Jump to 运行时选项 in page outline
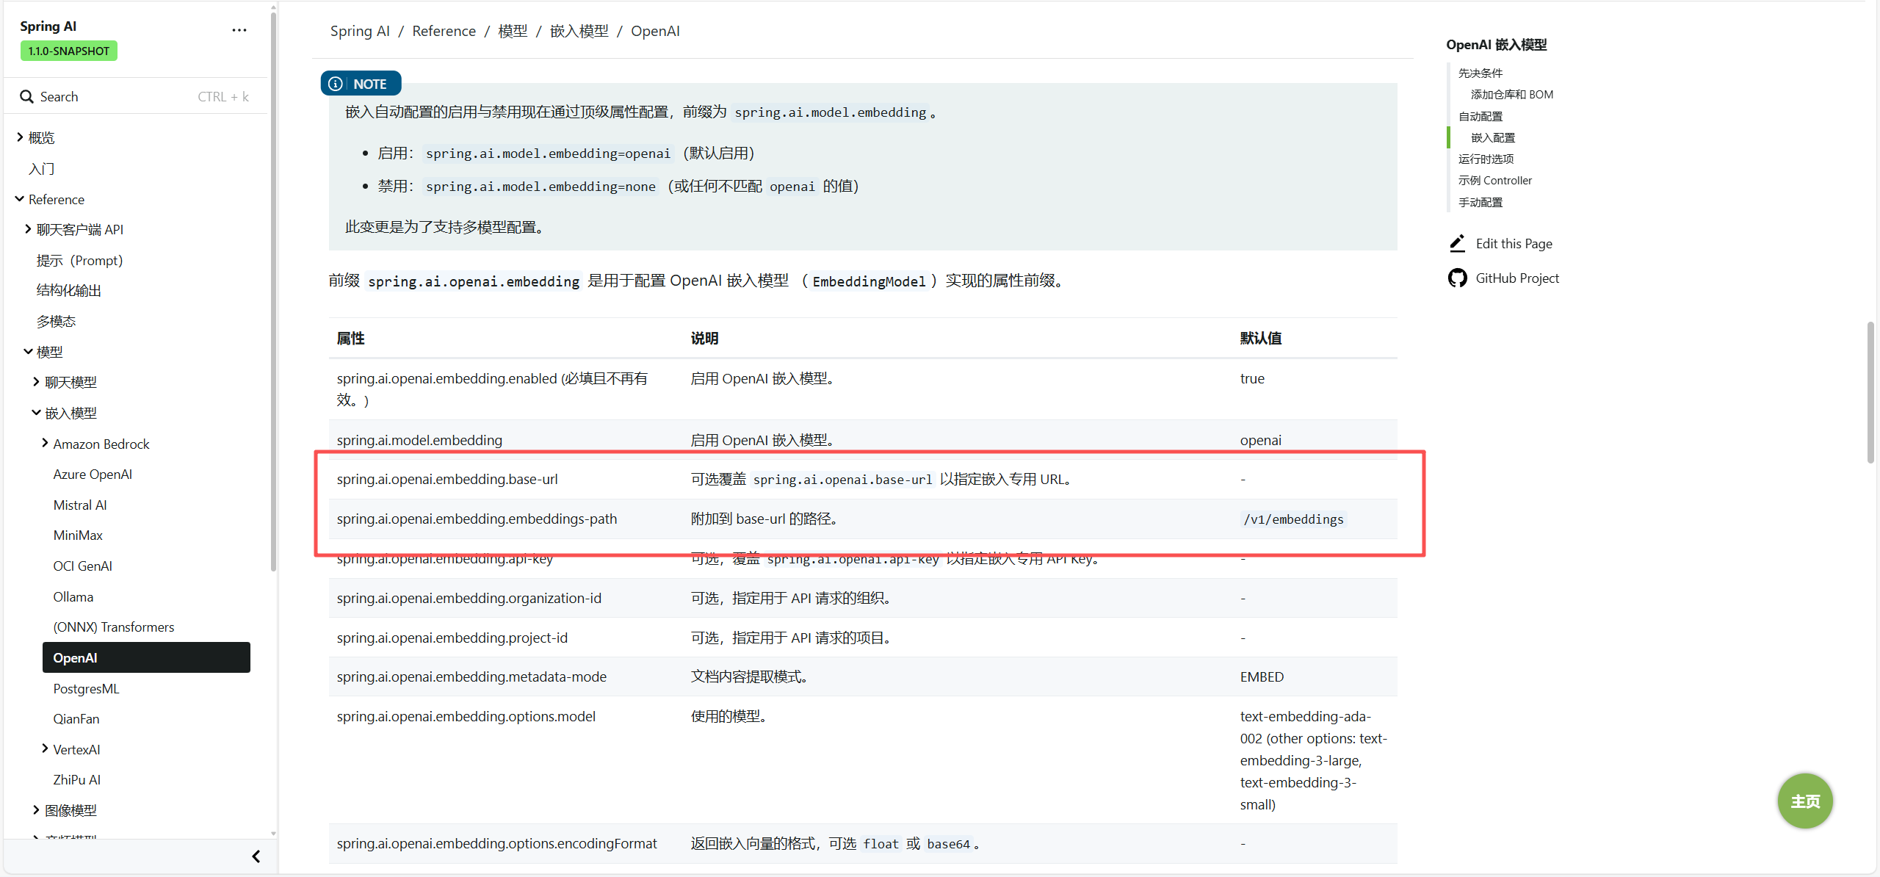The image size is (1880, 877). pyautogui.click(x=1486, y=159)
